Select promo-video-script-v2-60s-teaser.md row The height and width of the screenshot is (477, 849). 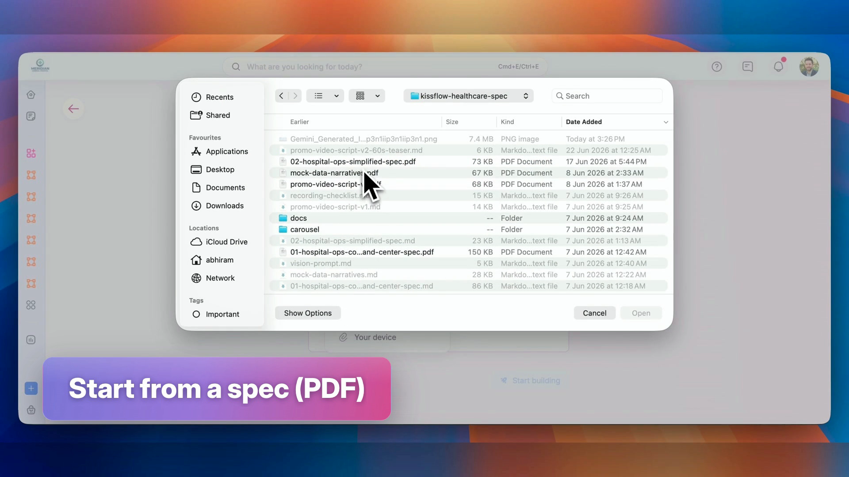(468, 150)
